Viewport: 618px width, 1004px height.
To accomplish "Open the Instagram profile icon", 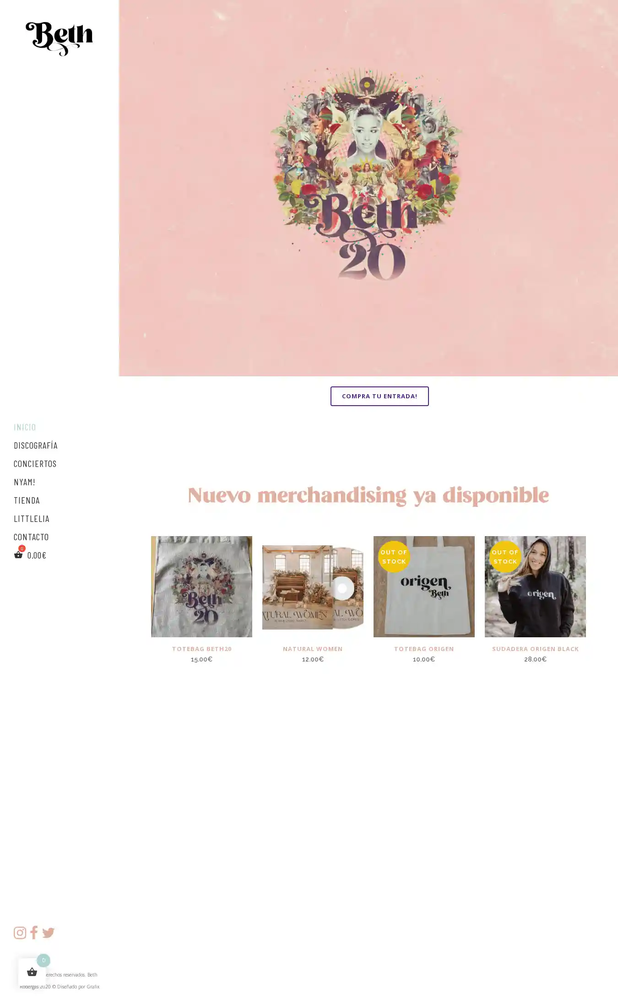I will pos(20,933).
